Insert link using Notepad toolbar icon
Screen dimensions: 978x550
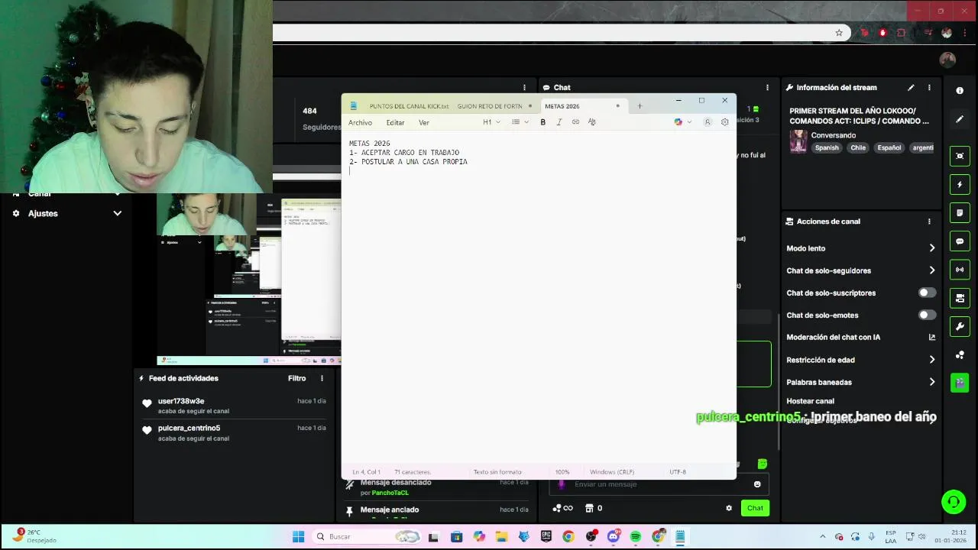point(575,122)
